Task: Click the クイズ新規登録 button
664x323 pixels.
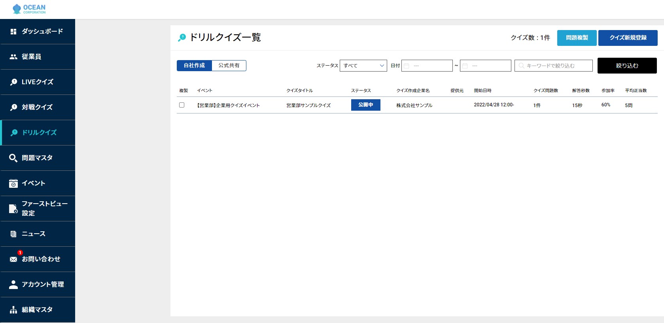Action: point(628,38)
